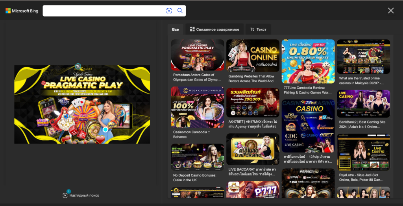Image resolution: width=403 pixels, height=206 pixels.
Task: Open the 0.80% Unlimited Daily Rebate thumbnail
Action: 308,61
